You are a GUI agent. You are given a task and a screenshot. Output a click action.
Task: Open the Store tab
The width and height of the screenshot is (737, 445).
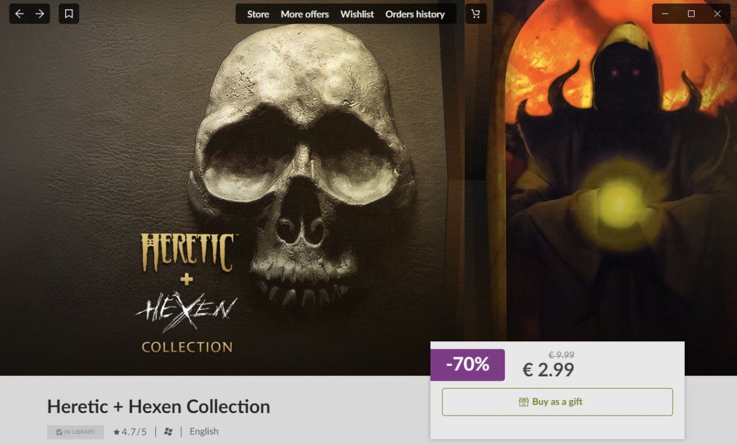click(258, 14)
